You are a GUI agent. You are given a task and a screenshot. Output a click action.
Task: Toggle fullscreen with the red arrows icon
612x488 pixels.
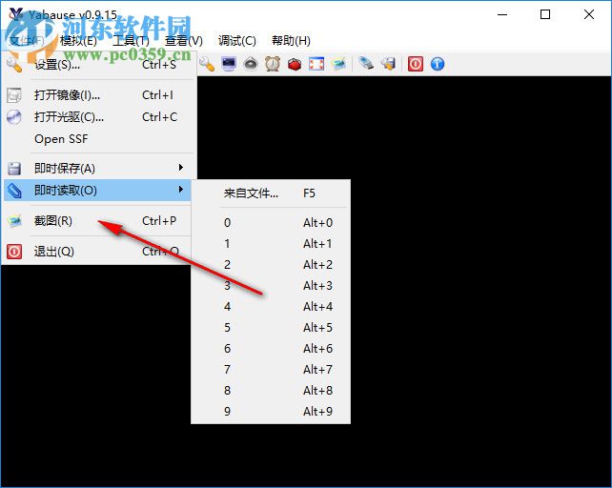pyautogui.click(x=316, y=64)
